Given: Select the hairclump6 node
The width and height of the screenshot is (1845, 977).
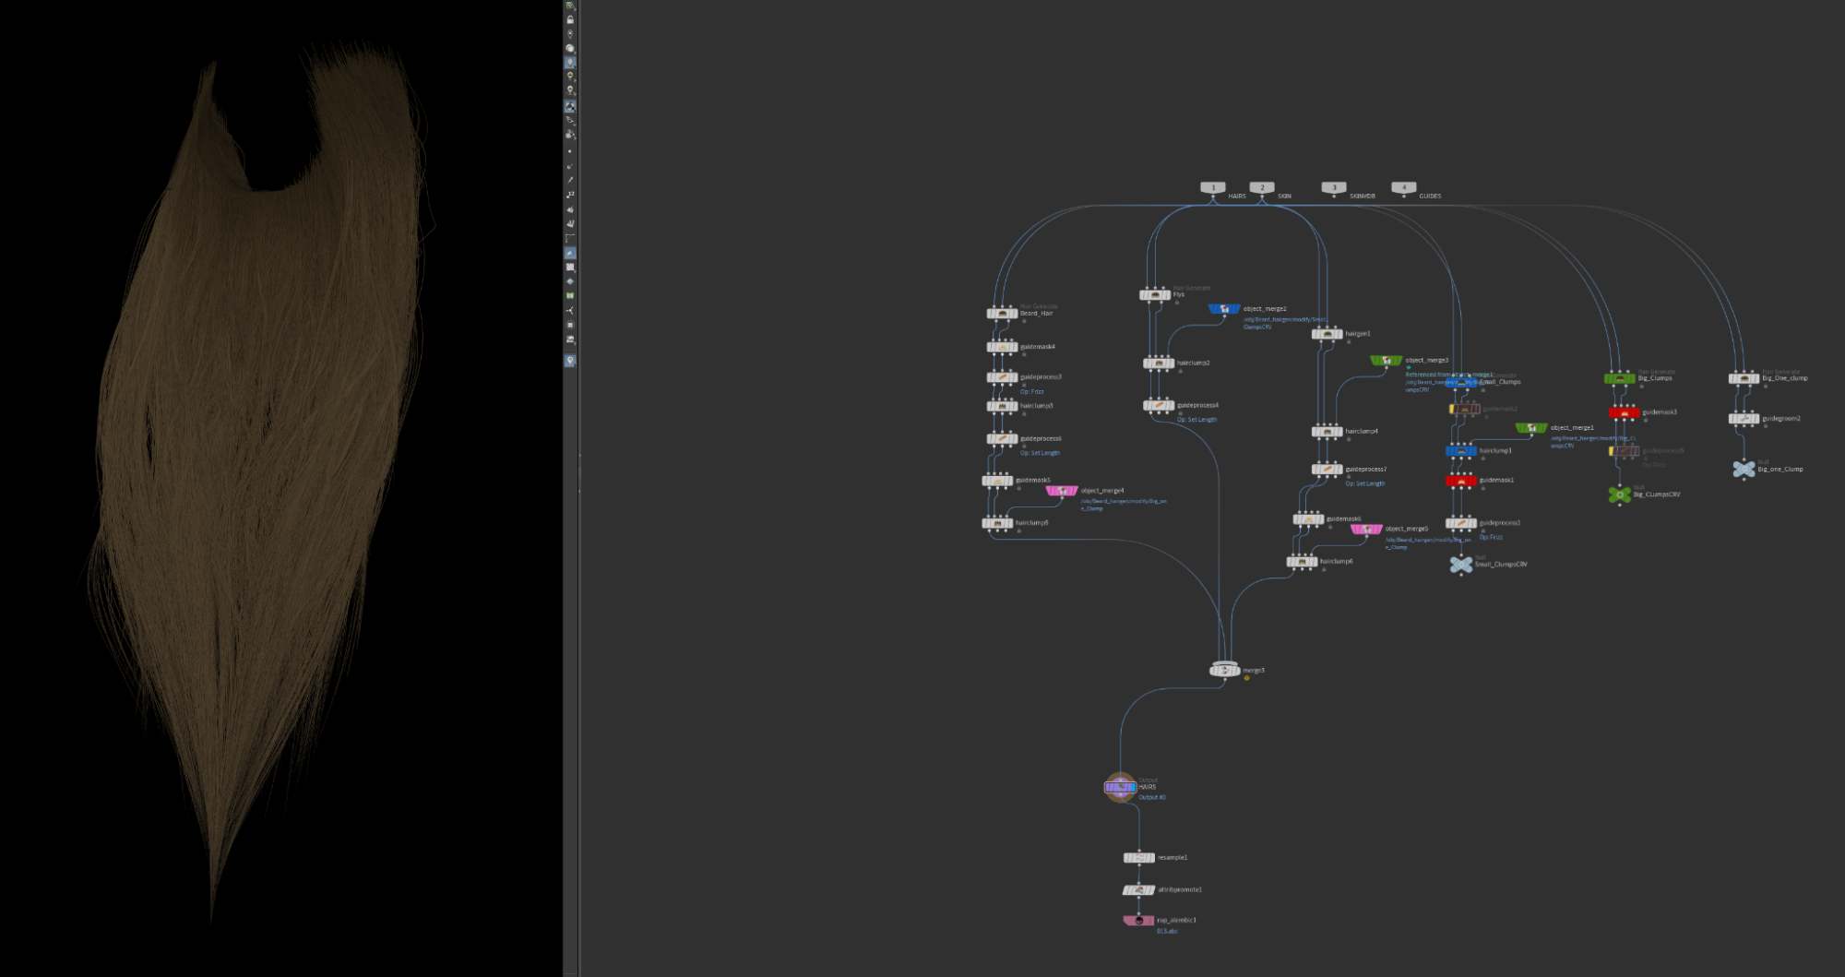Looking at the screenshot, I should click(1303, 562).
